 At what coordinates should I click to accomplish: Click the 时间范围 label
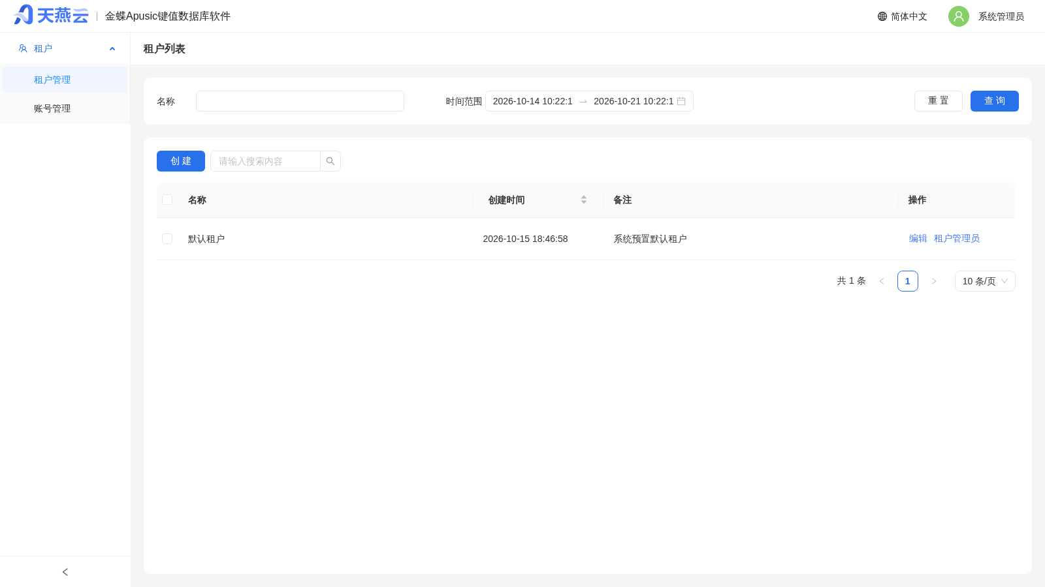tap(464, 101)
